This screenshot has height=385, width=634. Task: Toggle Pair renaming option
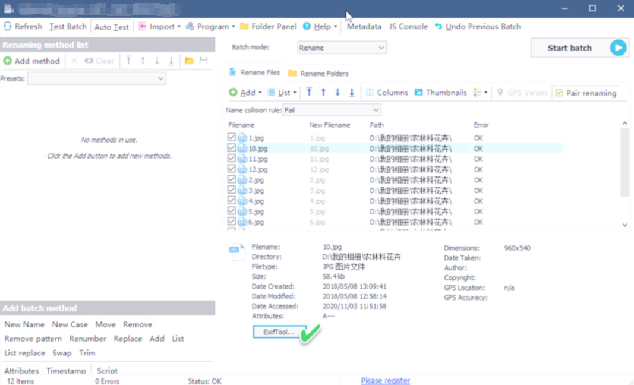click(x=585, y=93)
